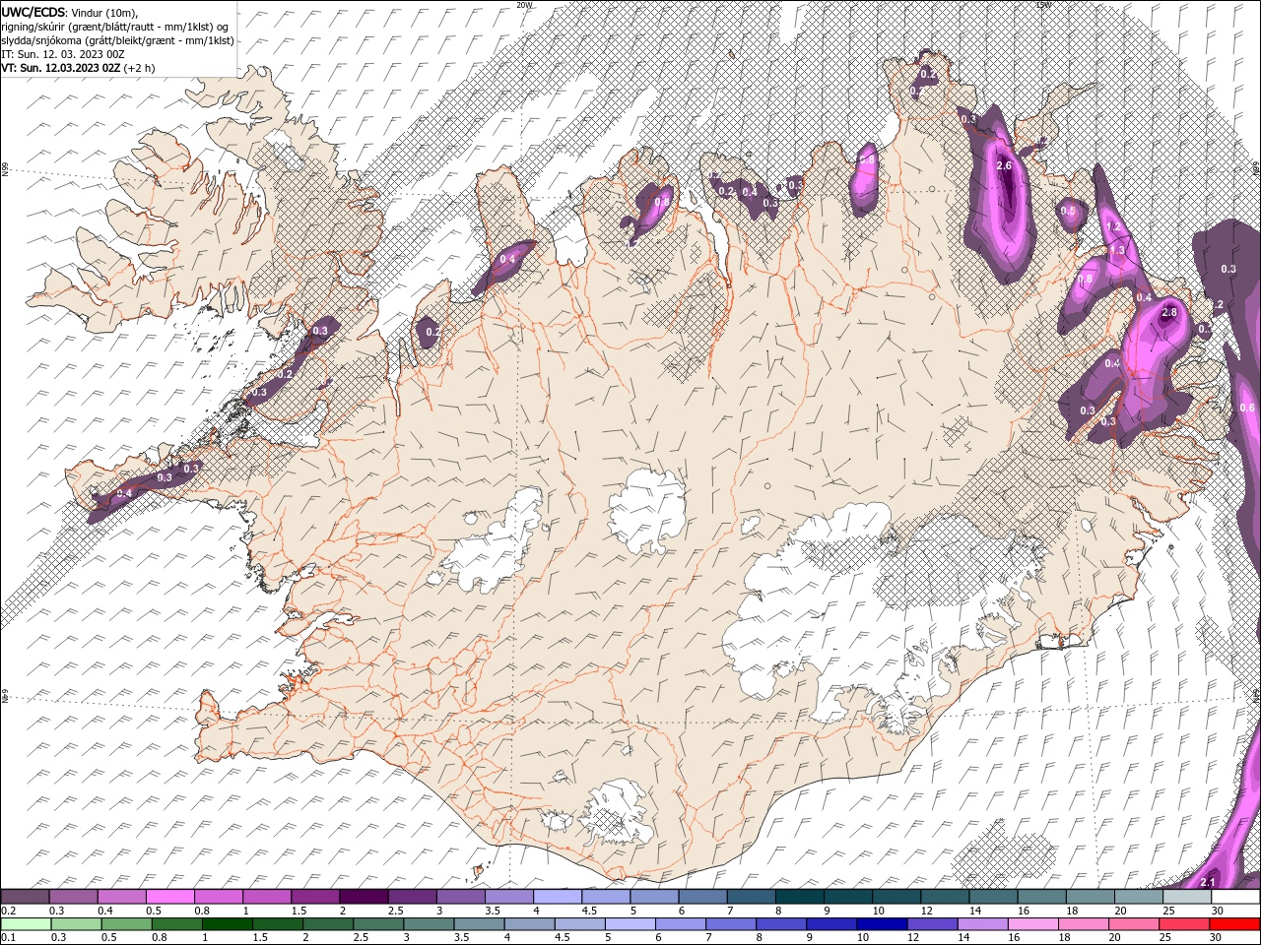The image size is (1261, 945).
Task: Click the '0.1' label under the rain scale
Action: 8,938
